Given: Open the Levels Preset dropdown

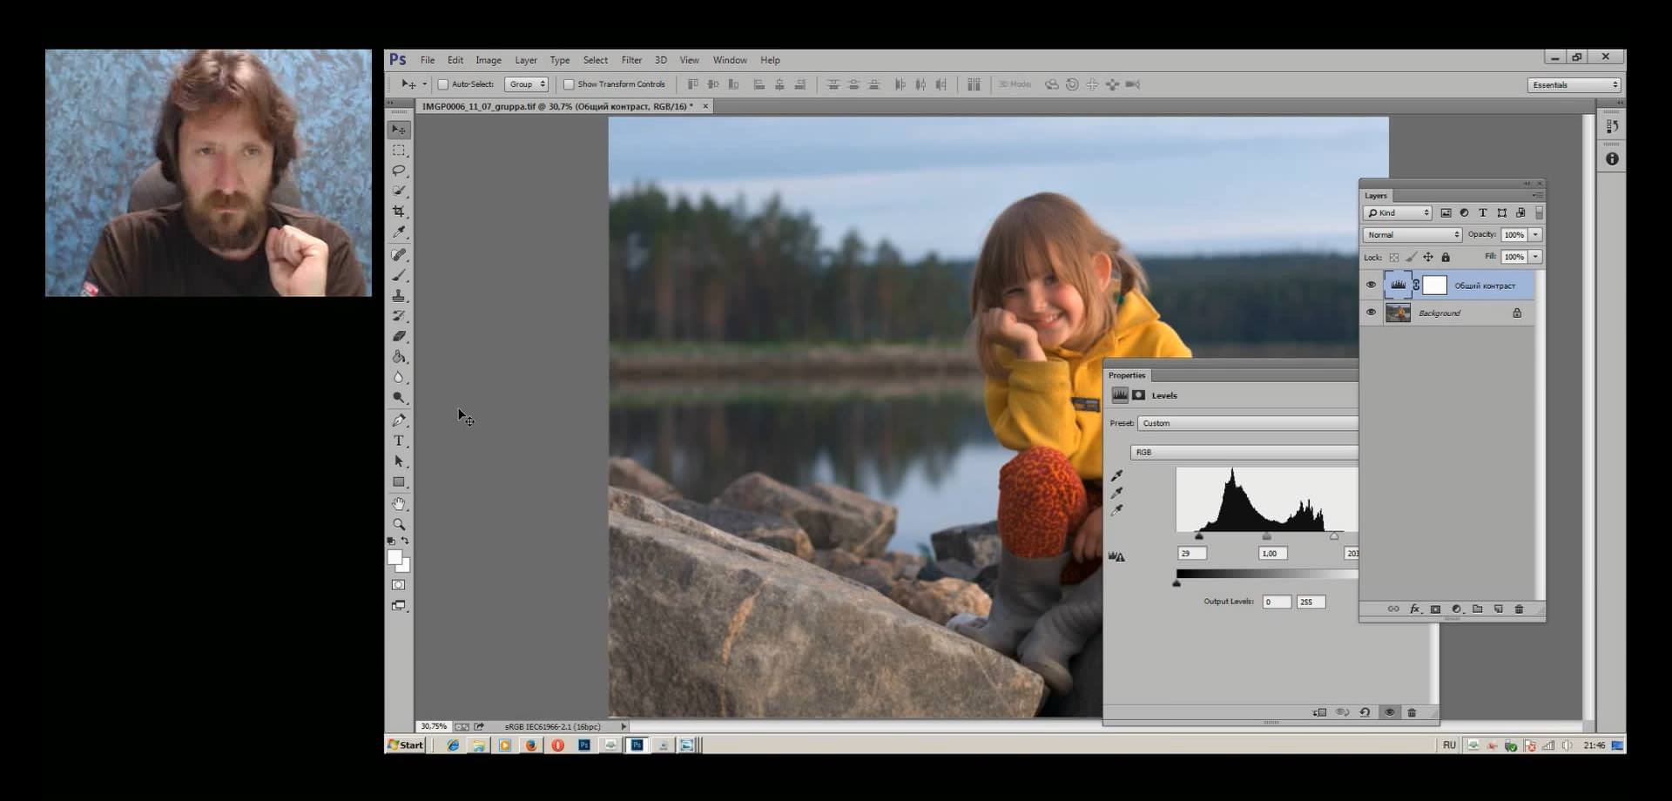Looking at the screenshot, I should [1248, 423].
